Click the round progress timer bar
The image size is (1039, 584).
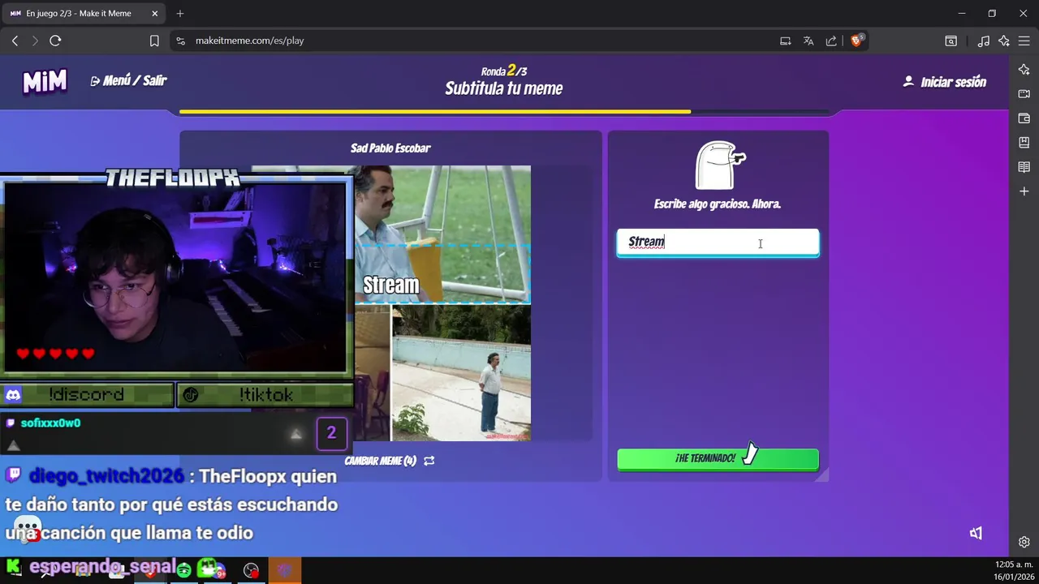[x=504, y=112]
